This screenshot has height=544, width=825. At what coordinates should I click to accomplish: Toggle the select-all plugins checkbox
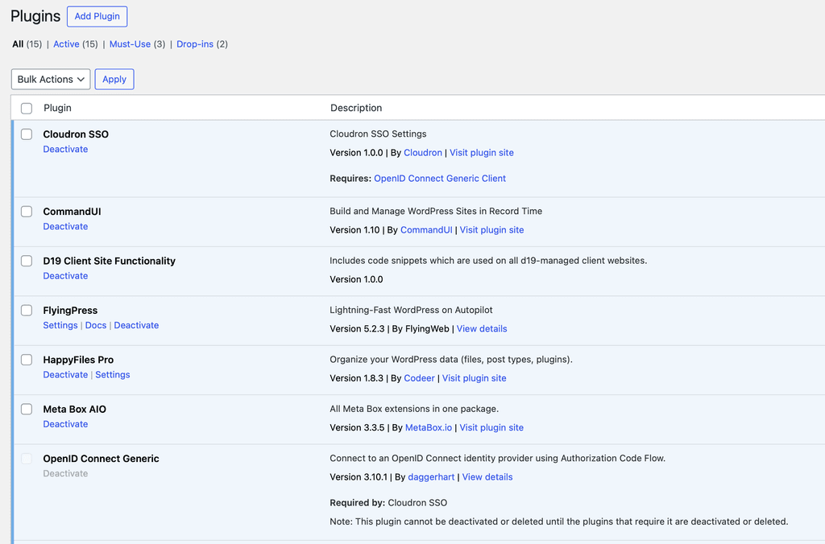[27, 108]
